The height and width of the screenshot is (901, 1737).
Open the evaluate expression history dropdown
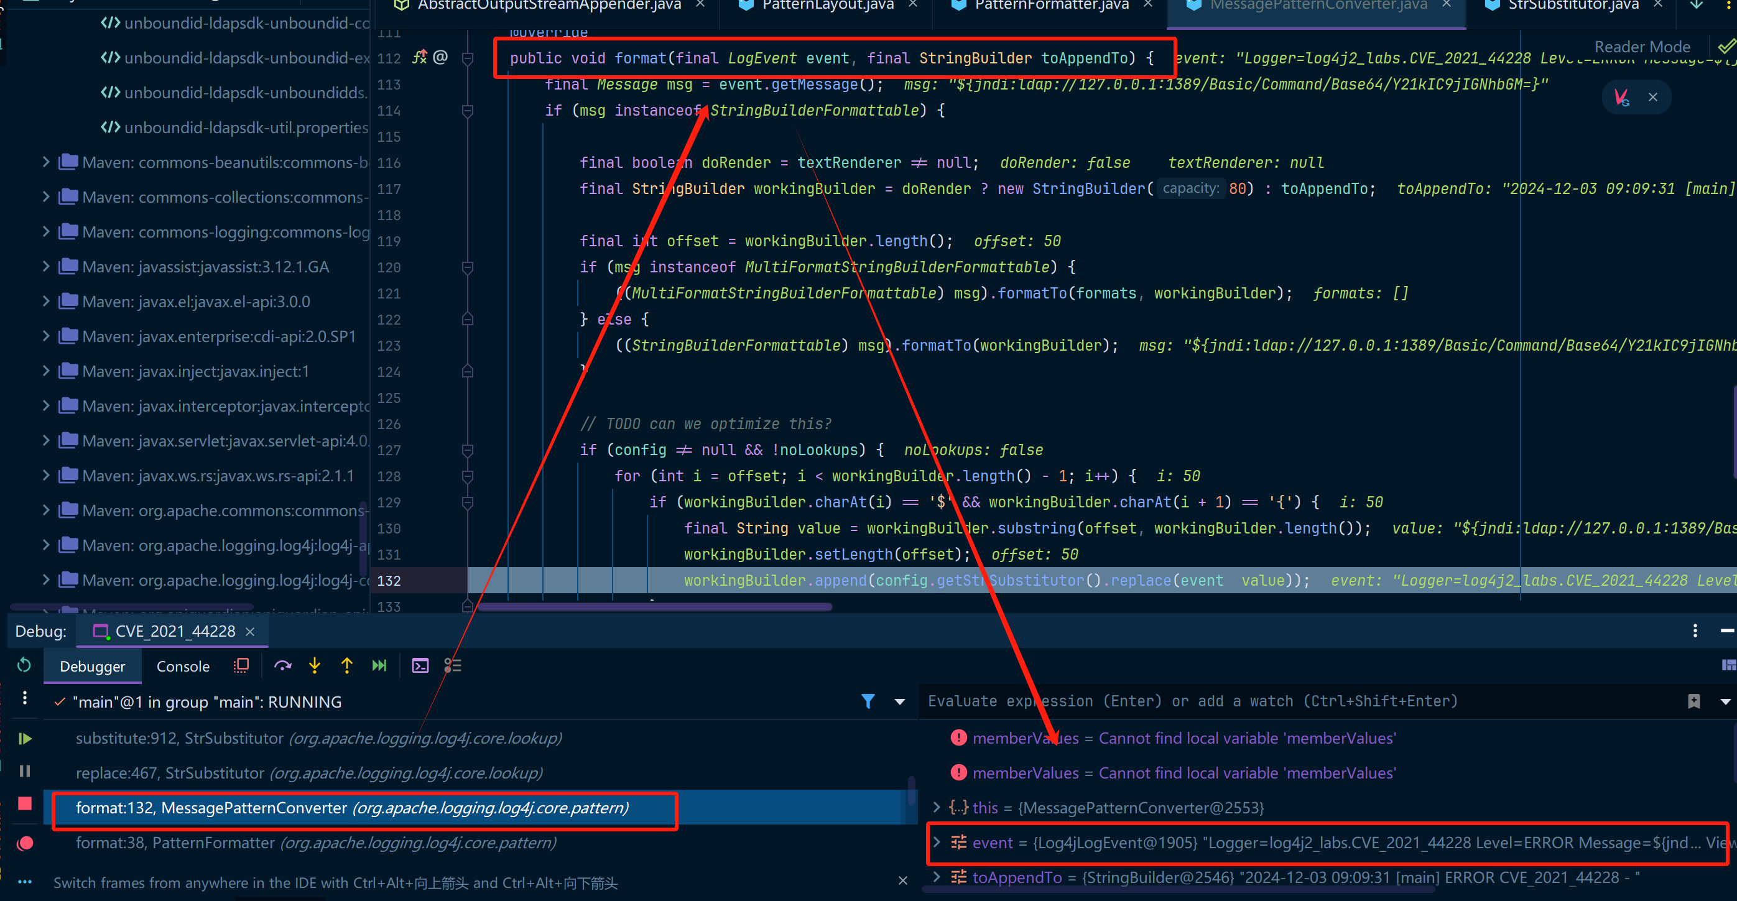(1726, 701)
